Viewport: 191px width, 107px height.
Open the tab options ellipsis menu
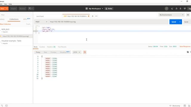coord(96,16)
